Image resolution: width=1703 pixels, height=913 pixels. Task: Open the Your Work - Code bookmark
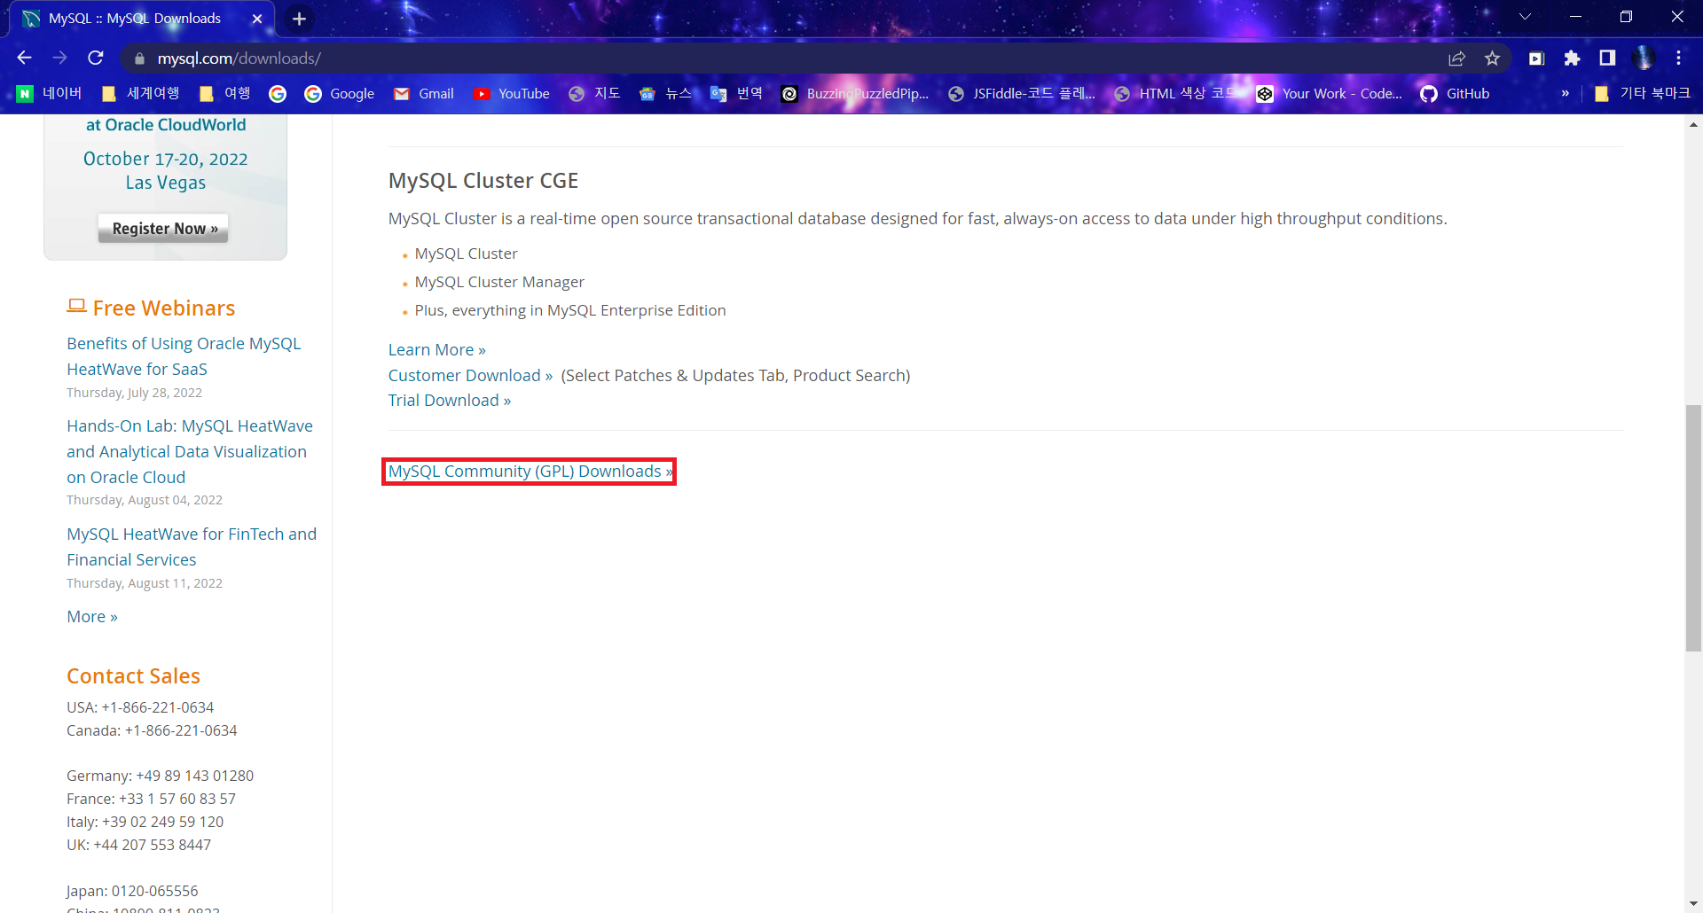(x=1330, y=94)
